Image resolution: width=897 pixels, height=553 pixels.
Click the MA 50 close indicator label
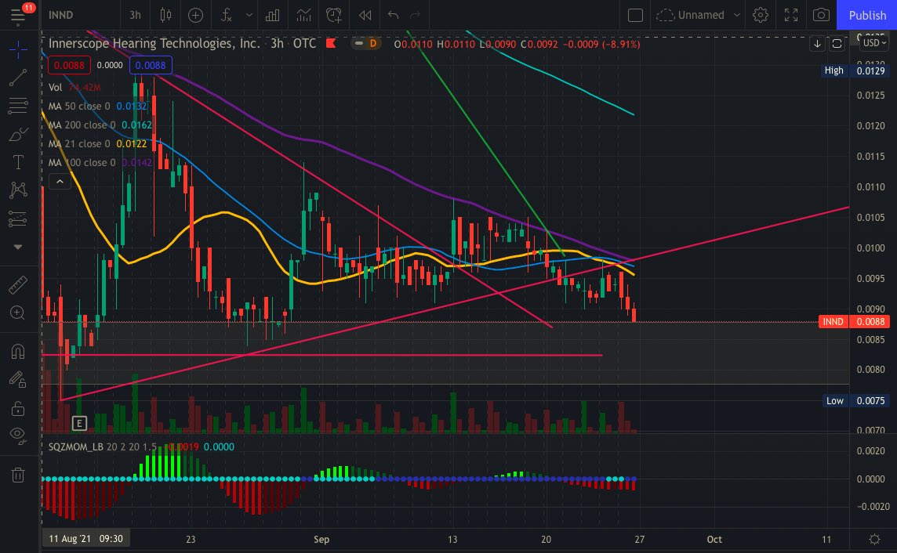[x=79, y=107]
